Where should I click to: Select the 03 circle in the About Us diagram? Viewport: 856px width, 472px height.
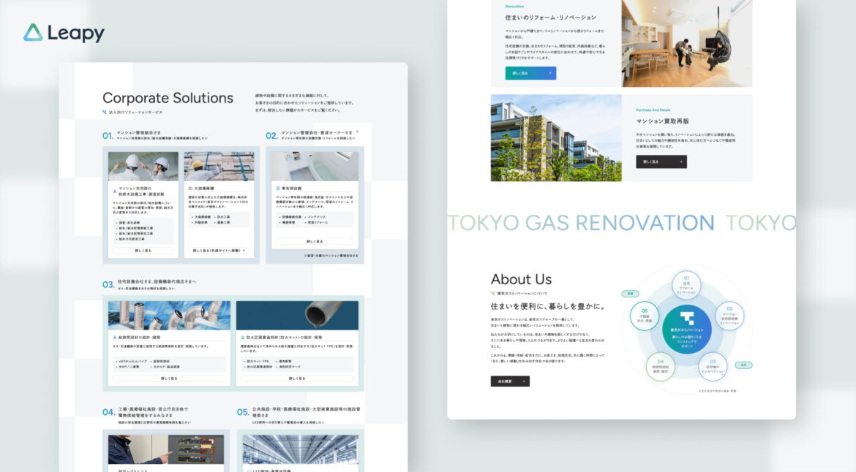click(x=713, y=366)
